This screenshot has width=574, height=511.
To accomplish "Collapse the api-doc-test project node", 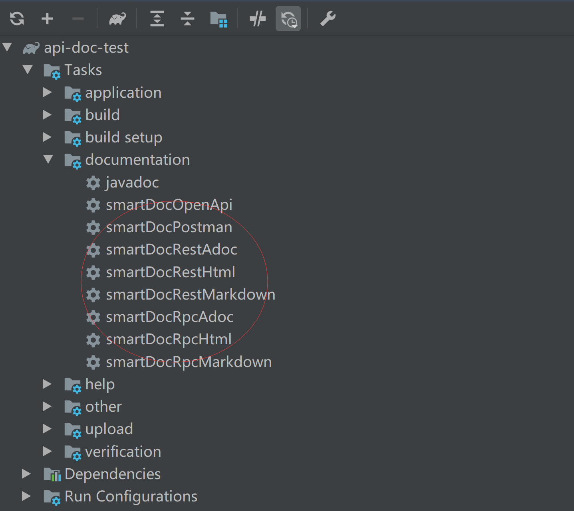I will click(7, 47).
